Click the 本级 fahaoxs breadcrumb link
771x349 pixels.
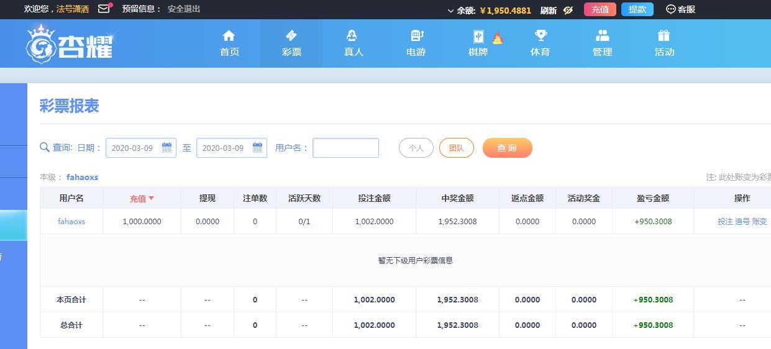click(x=82, y=177)
